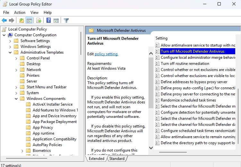The image size is (241, 167).
Task: Expand the Network node
Action: pos(16,70)
